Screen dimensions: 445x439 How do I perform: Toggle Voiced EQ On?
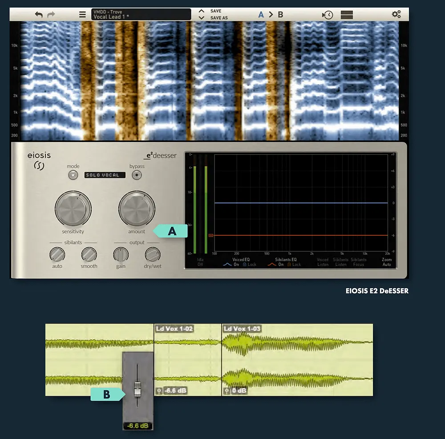point(236,264)
